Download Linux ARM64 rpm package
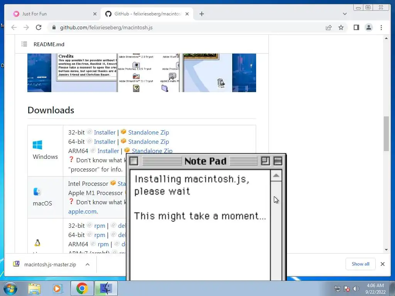395x296 pixels. click(103, 244)
